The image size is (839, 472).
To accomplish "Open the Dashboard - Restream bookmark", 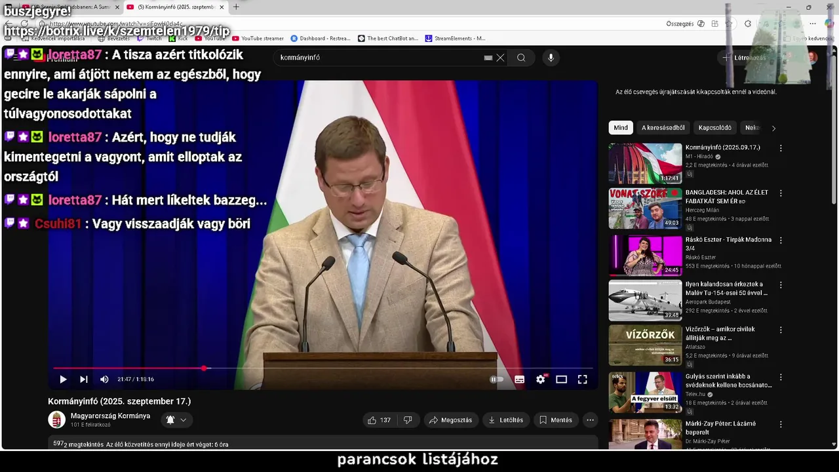I will pos(321,39).
